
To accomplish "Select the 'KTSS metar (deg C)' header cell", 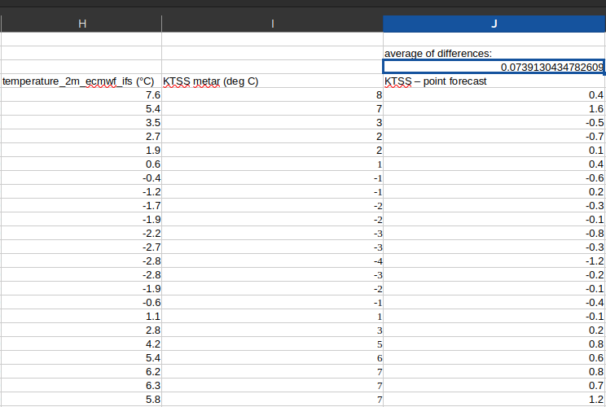I will pyautogui.click(x=272, y=81).
